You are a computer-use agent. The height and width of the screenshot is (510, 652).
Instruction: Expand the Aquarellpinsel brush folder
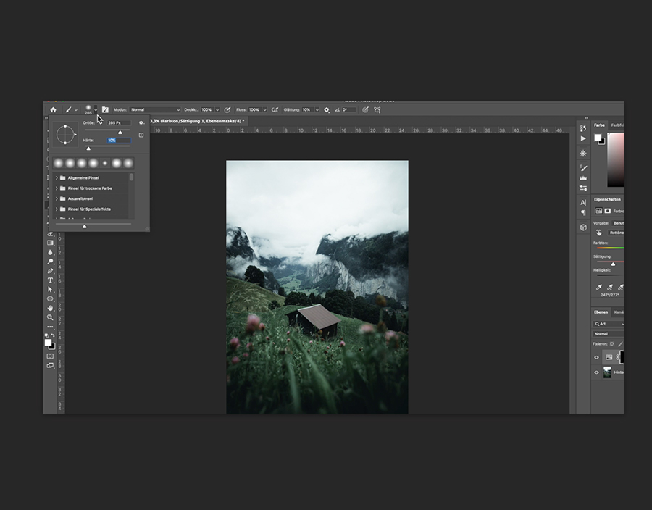click(57, 198)
